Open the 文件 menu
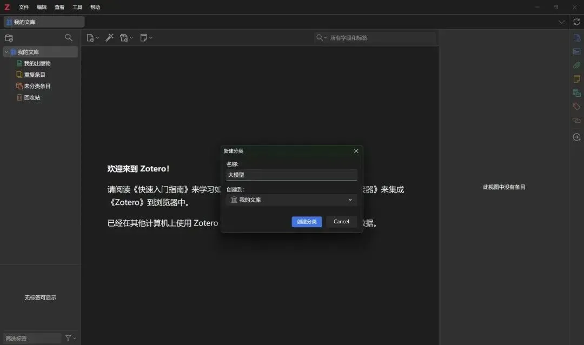This screenshot has height=345, width=584. coord(24,7)
